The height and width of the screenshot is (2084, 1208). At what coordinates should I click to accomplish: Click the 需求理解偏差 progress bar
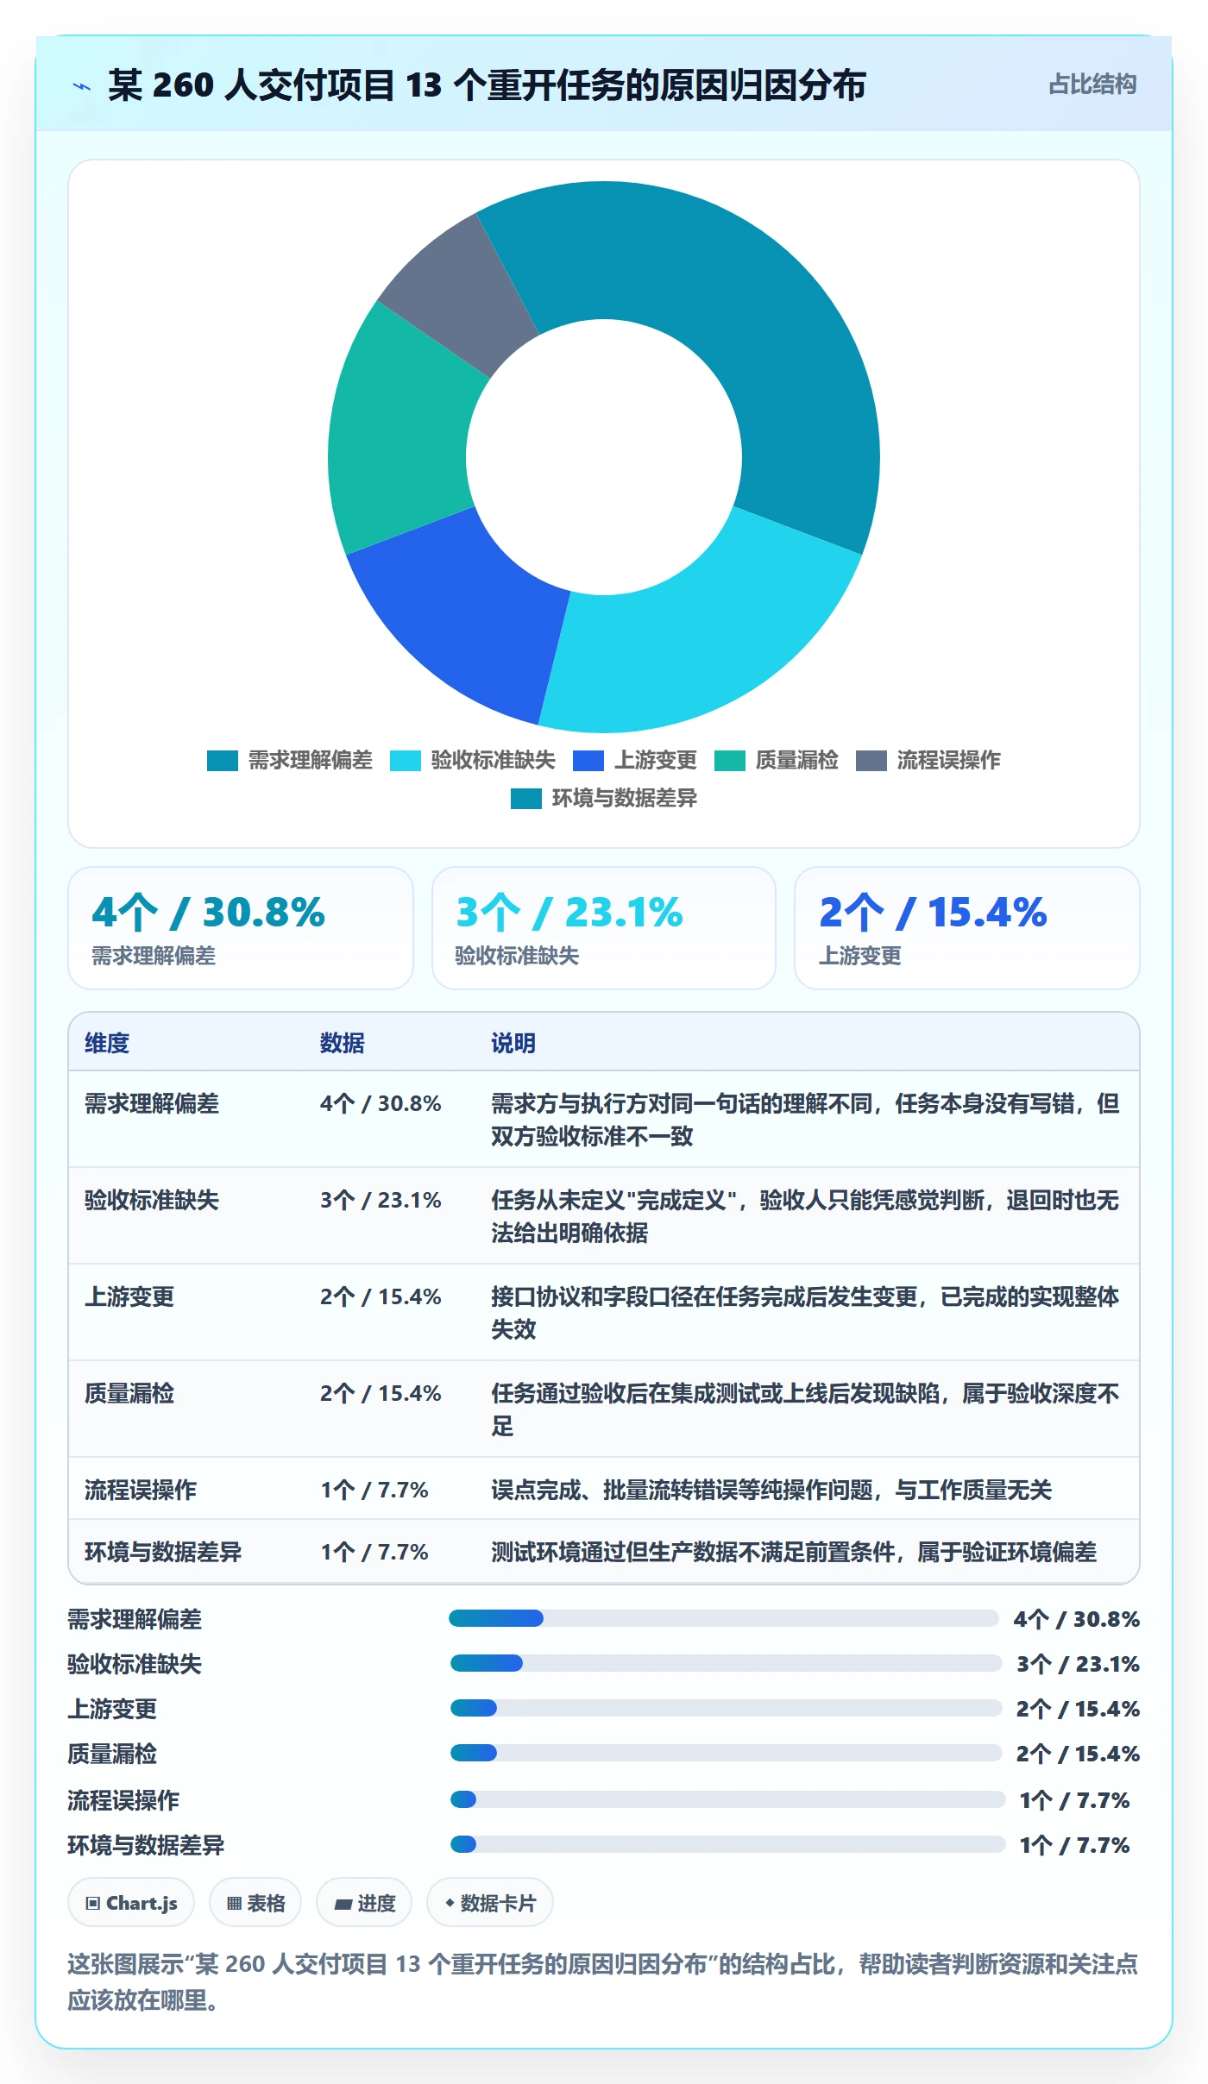(x=724, y=1618)
